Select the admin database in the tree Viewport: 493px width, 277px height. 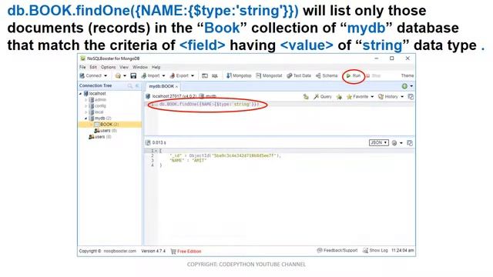98,100
